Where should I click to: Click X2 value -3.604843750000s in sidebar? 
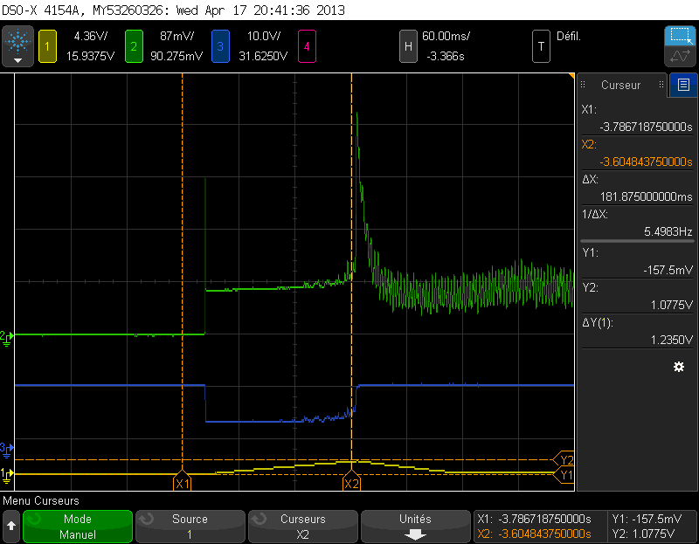click(x=646, y=162)
